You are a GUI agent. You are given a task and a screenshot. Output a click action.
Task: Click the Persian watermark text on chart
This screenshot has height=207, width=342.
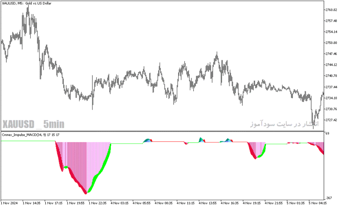pyautogui.click(x=284, y=124)
